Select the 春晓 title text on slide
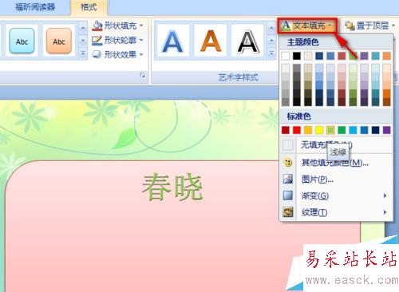The image size is (399, 292). [x=172, y=187]
